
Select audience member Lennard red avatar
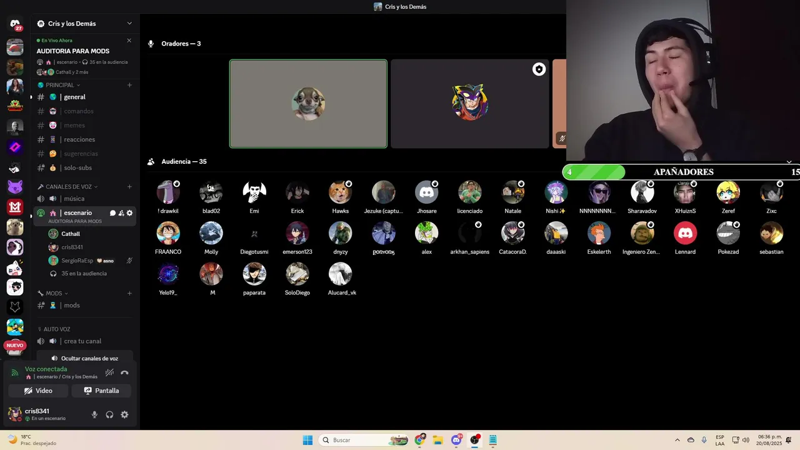coord(685,233)
